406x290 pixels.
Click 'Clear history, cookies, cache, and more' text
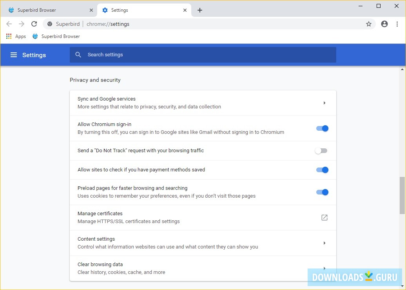pos(121,272)
